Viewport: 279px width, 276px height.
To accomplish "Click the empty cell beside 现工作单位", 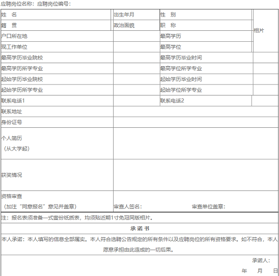I will click(x=137, y=47).
